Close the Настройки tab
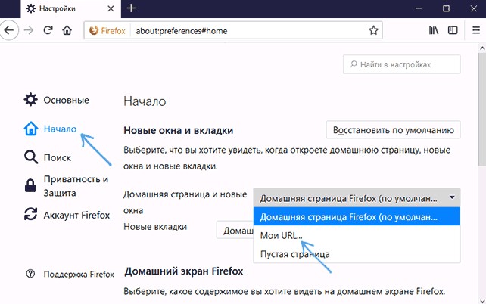The image size is (486, 304). coord(111,8)
